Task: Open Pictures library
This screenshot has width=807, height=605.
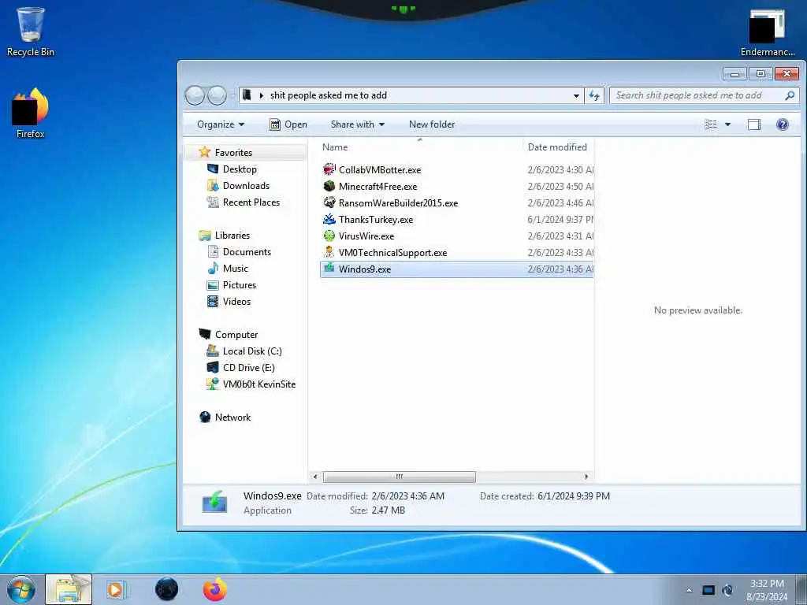Action: click(x=240, y=285)
